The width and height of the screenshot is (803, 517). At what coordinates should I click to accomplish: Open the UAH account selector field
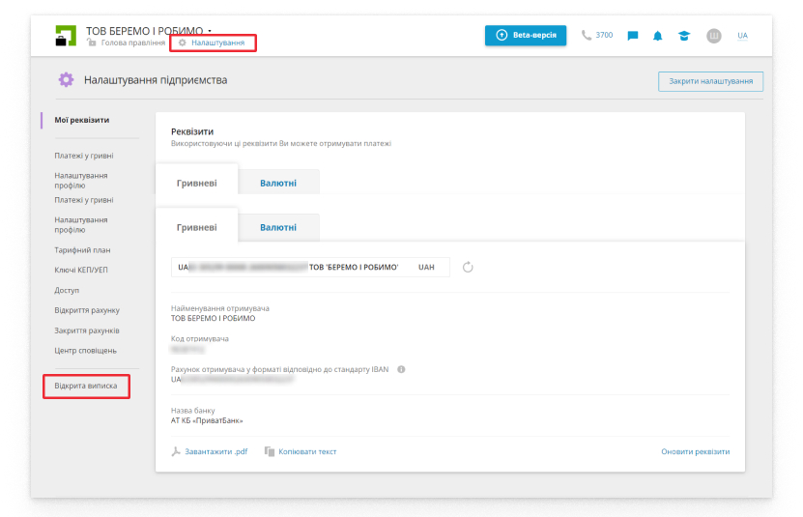pos(309,267)
